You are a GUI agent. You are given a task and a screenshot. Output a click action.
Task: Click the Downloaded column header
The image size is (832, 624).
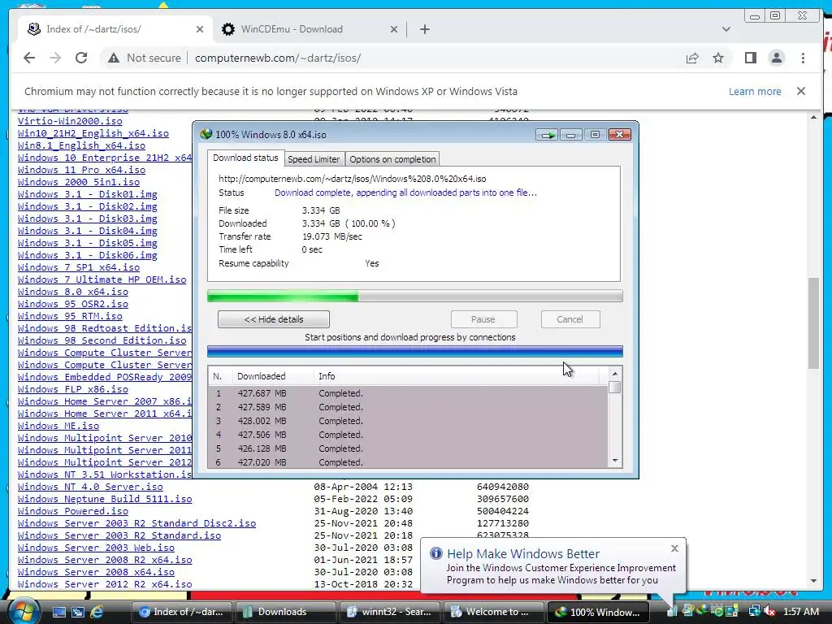coord(273,376)
